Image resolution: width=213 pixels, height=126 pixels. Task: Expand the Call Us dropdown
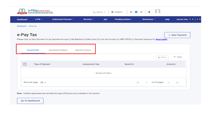click(99, 12)
